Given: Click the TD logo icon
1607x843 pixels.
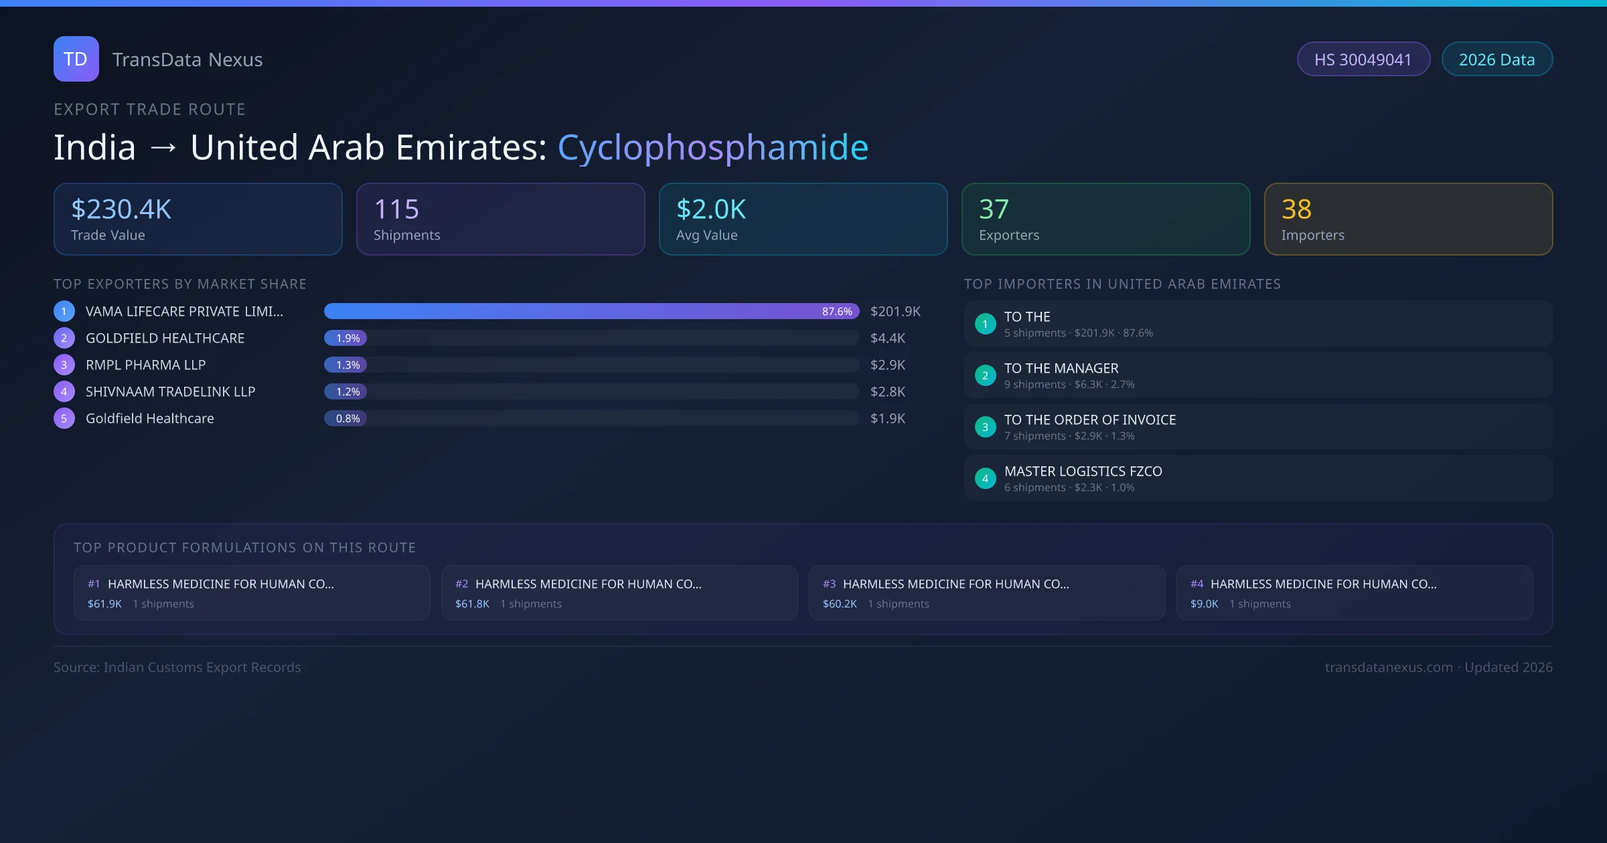Looking at the screenshot, I should (x=76, y=59).
